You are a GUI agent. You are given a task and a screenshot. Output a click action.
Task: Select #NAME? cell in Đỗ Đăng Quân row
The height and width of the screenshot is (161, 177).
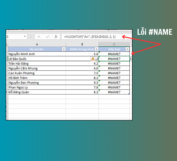(114, 92)
